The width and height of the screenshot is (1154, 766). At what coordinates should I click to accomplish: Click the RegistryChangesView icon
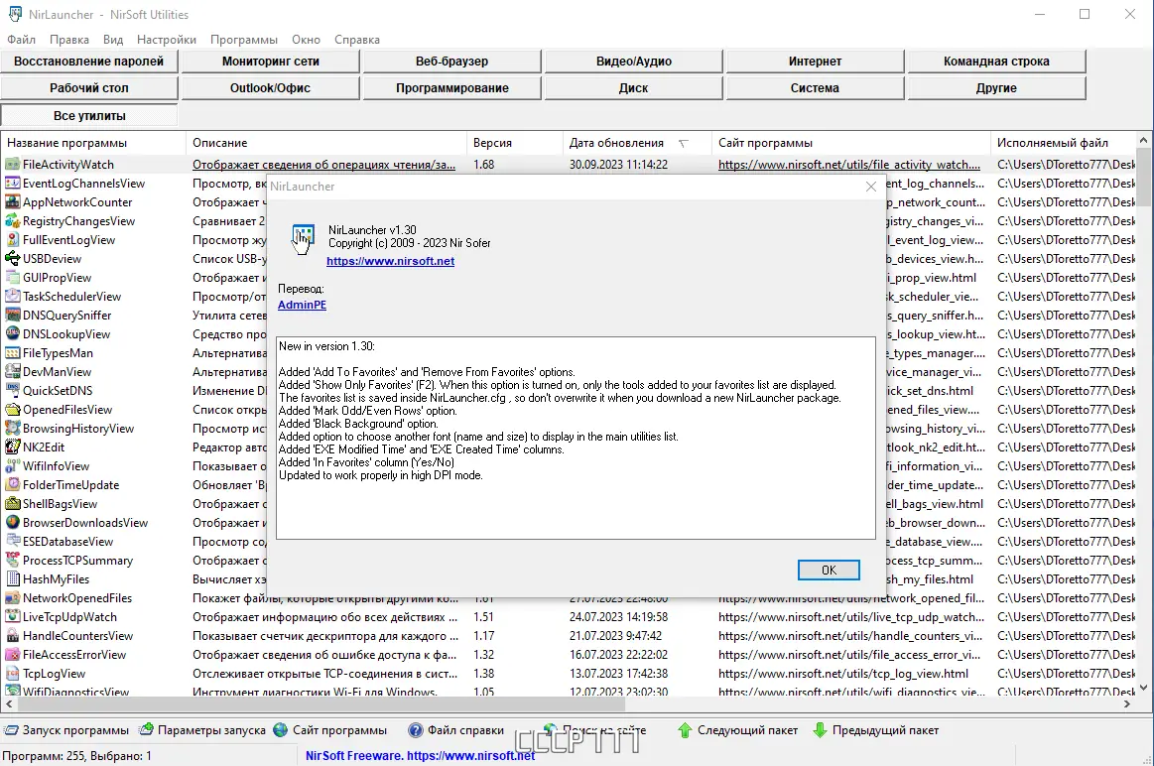[x=13, y=220]
